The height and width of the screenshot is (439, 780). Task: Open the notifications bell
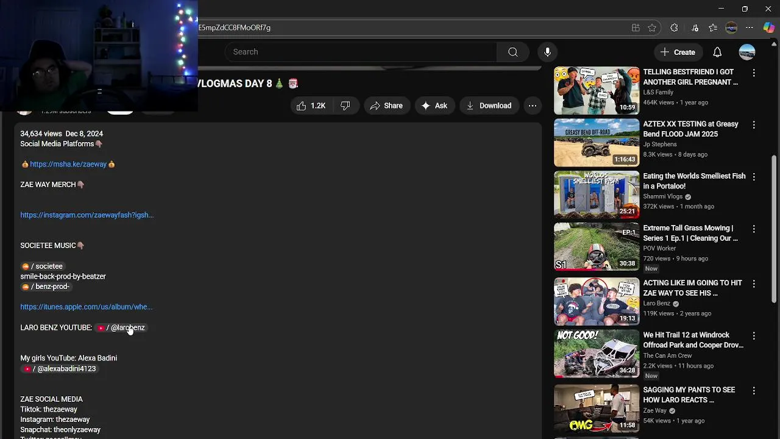coord(717,52)
